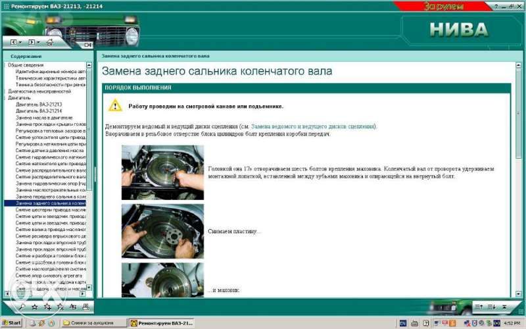Viewport: 526px width, 329px height.
Task: Open Двигатель ВАЗ-21214 topic
Action: click(x=39, y=111)
